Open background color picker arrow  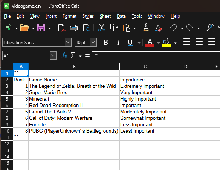click(175, 43)
